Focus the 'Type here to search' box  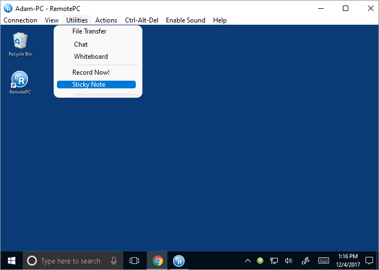click(73, 261)
